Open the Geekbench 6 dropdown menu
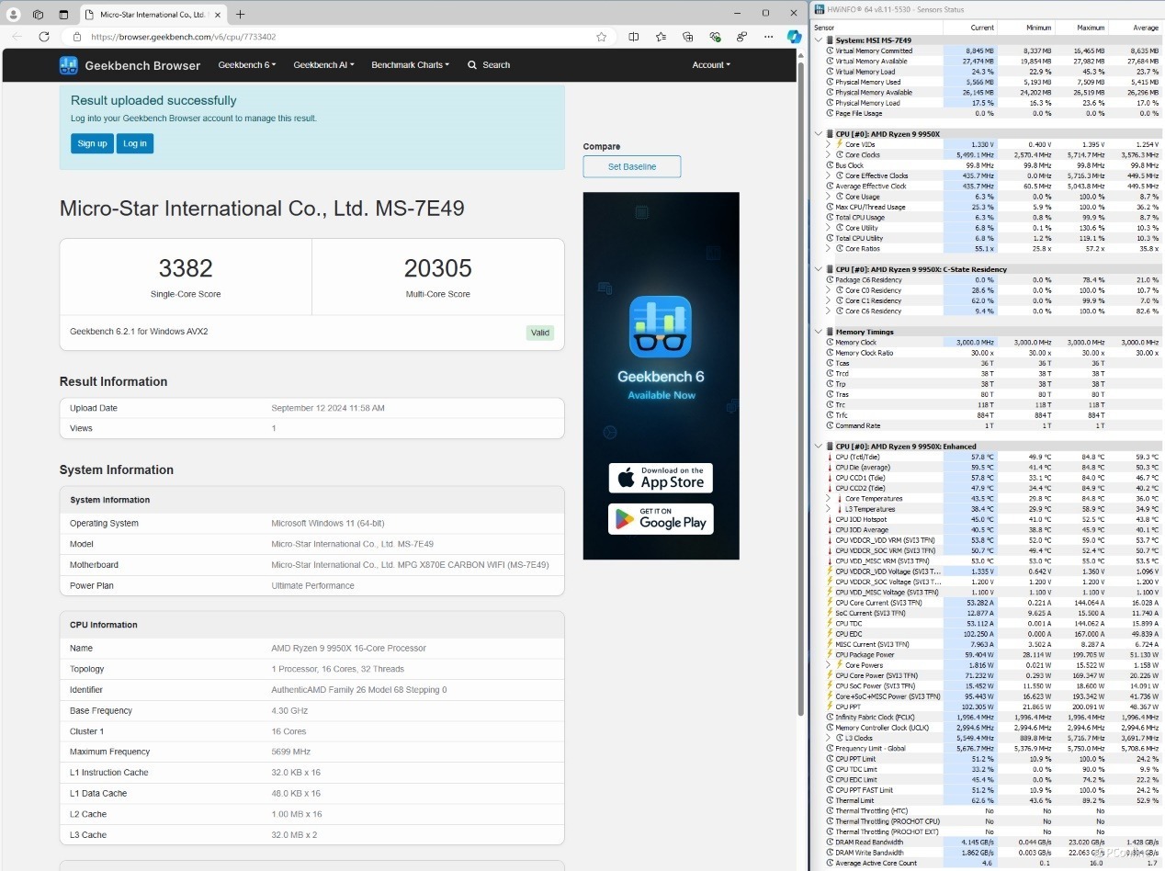This screenshot has height=871, width=1165. (246, 65)
